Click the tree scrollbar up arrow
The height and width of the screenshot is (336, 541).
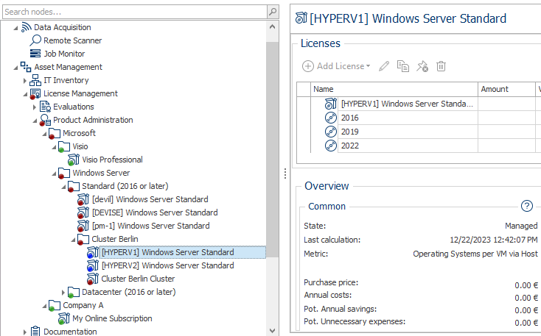pyautogui.click(x=272, y=26)
